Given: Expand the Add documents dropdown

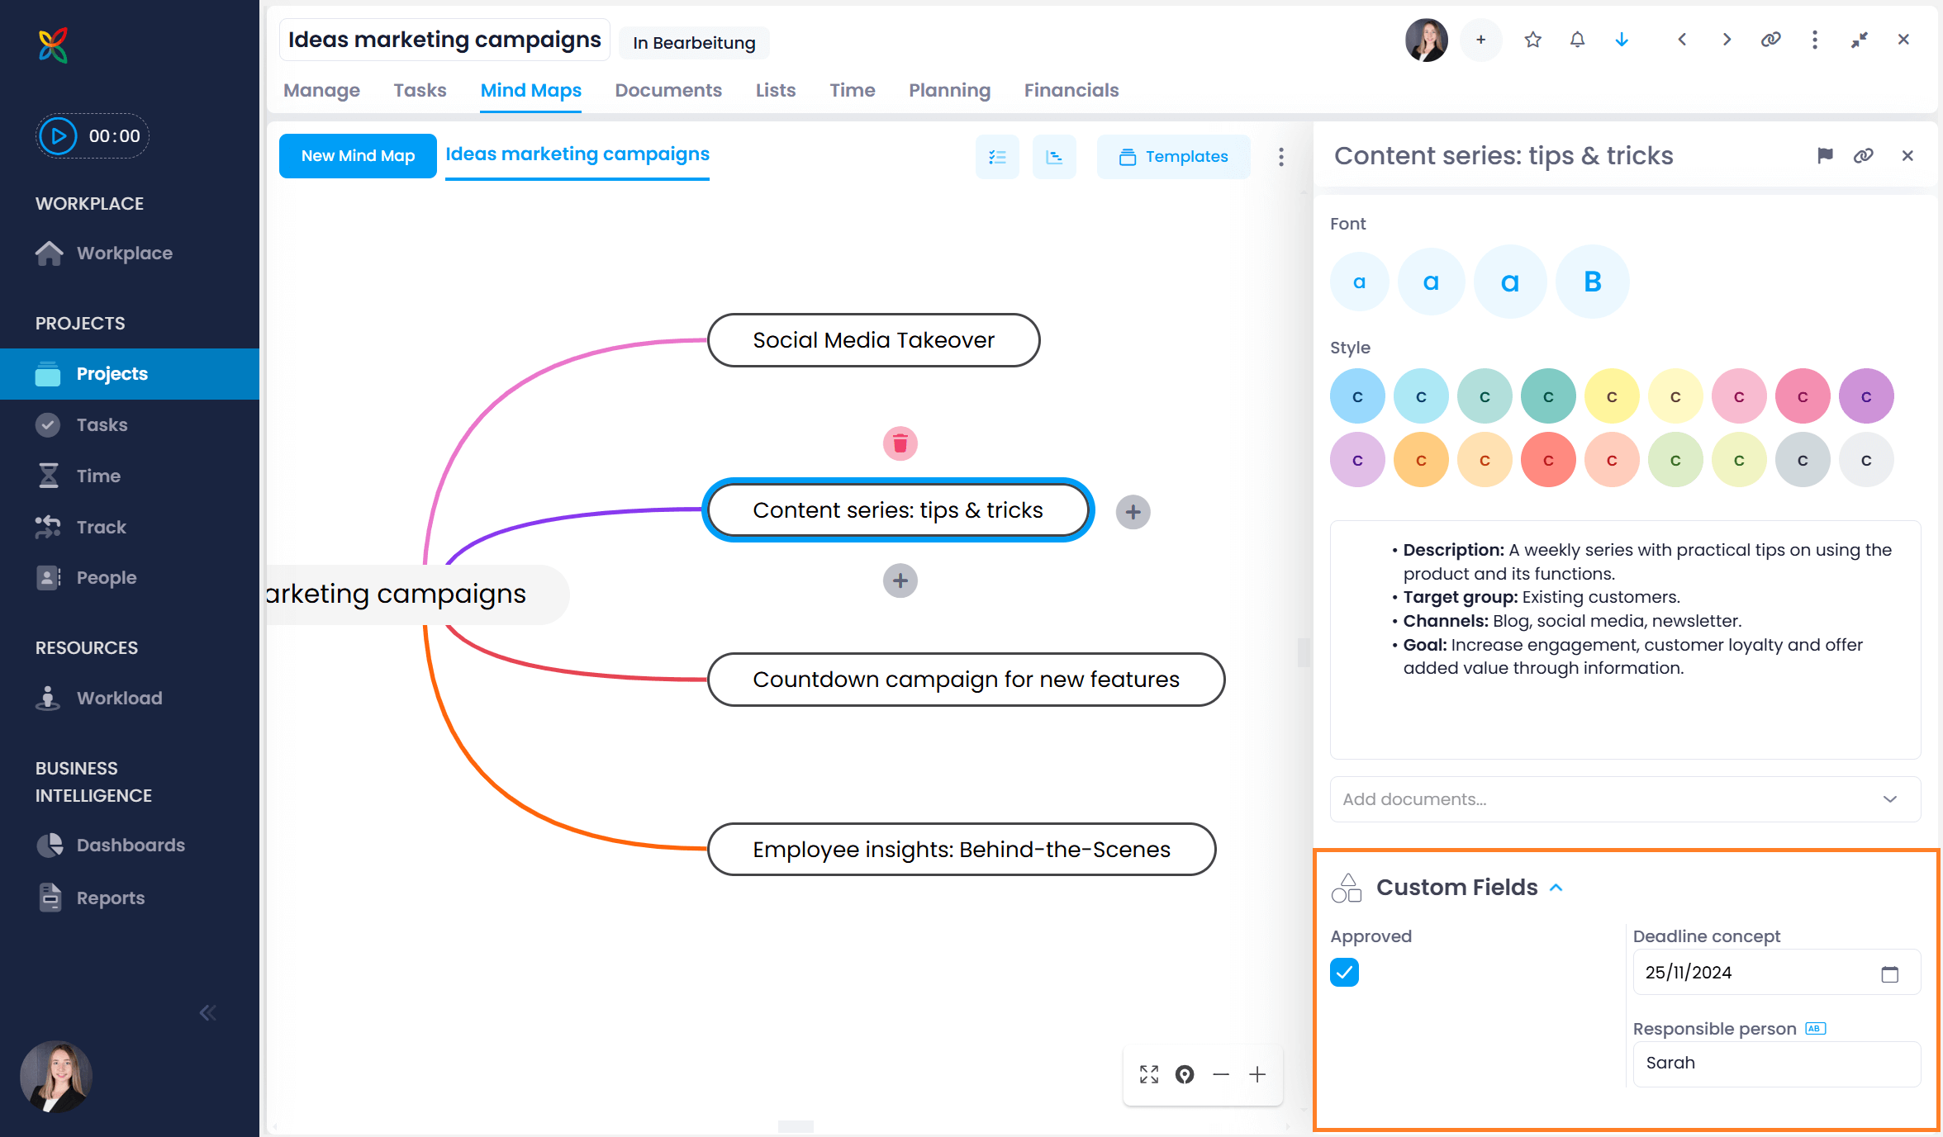Looking at the screenshot, I should coord(1888,798).
